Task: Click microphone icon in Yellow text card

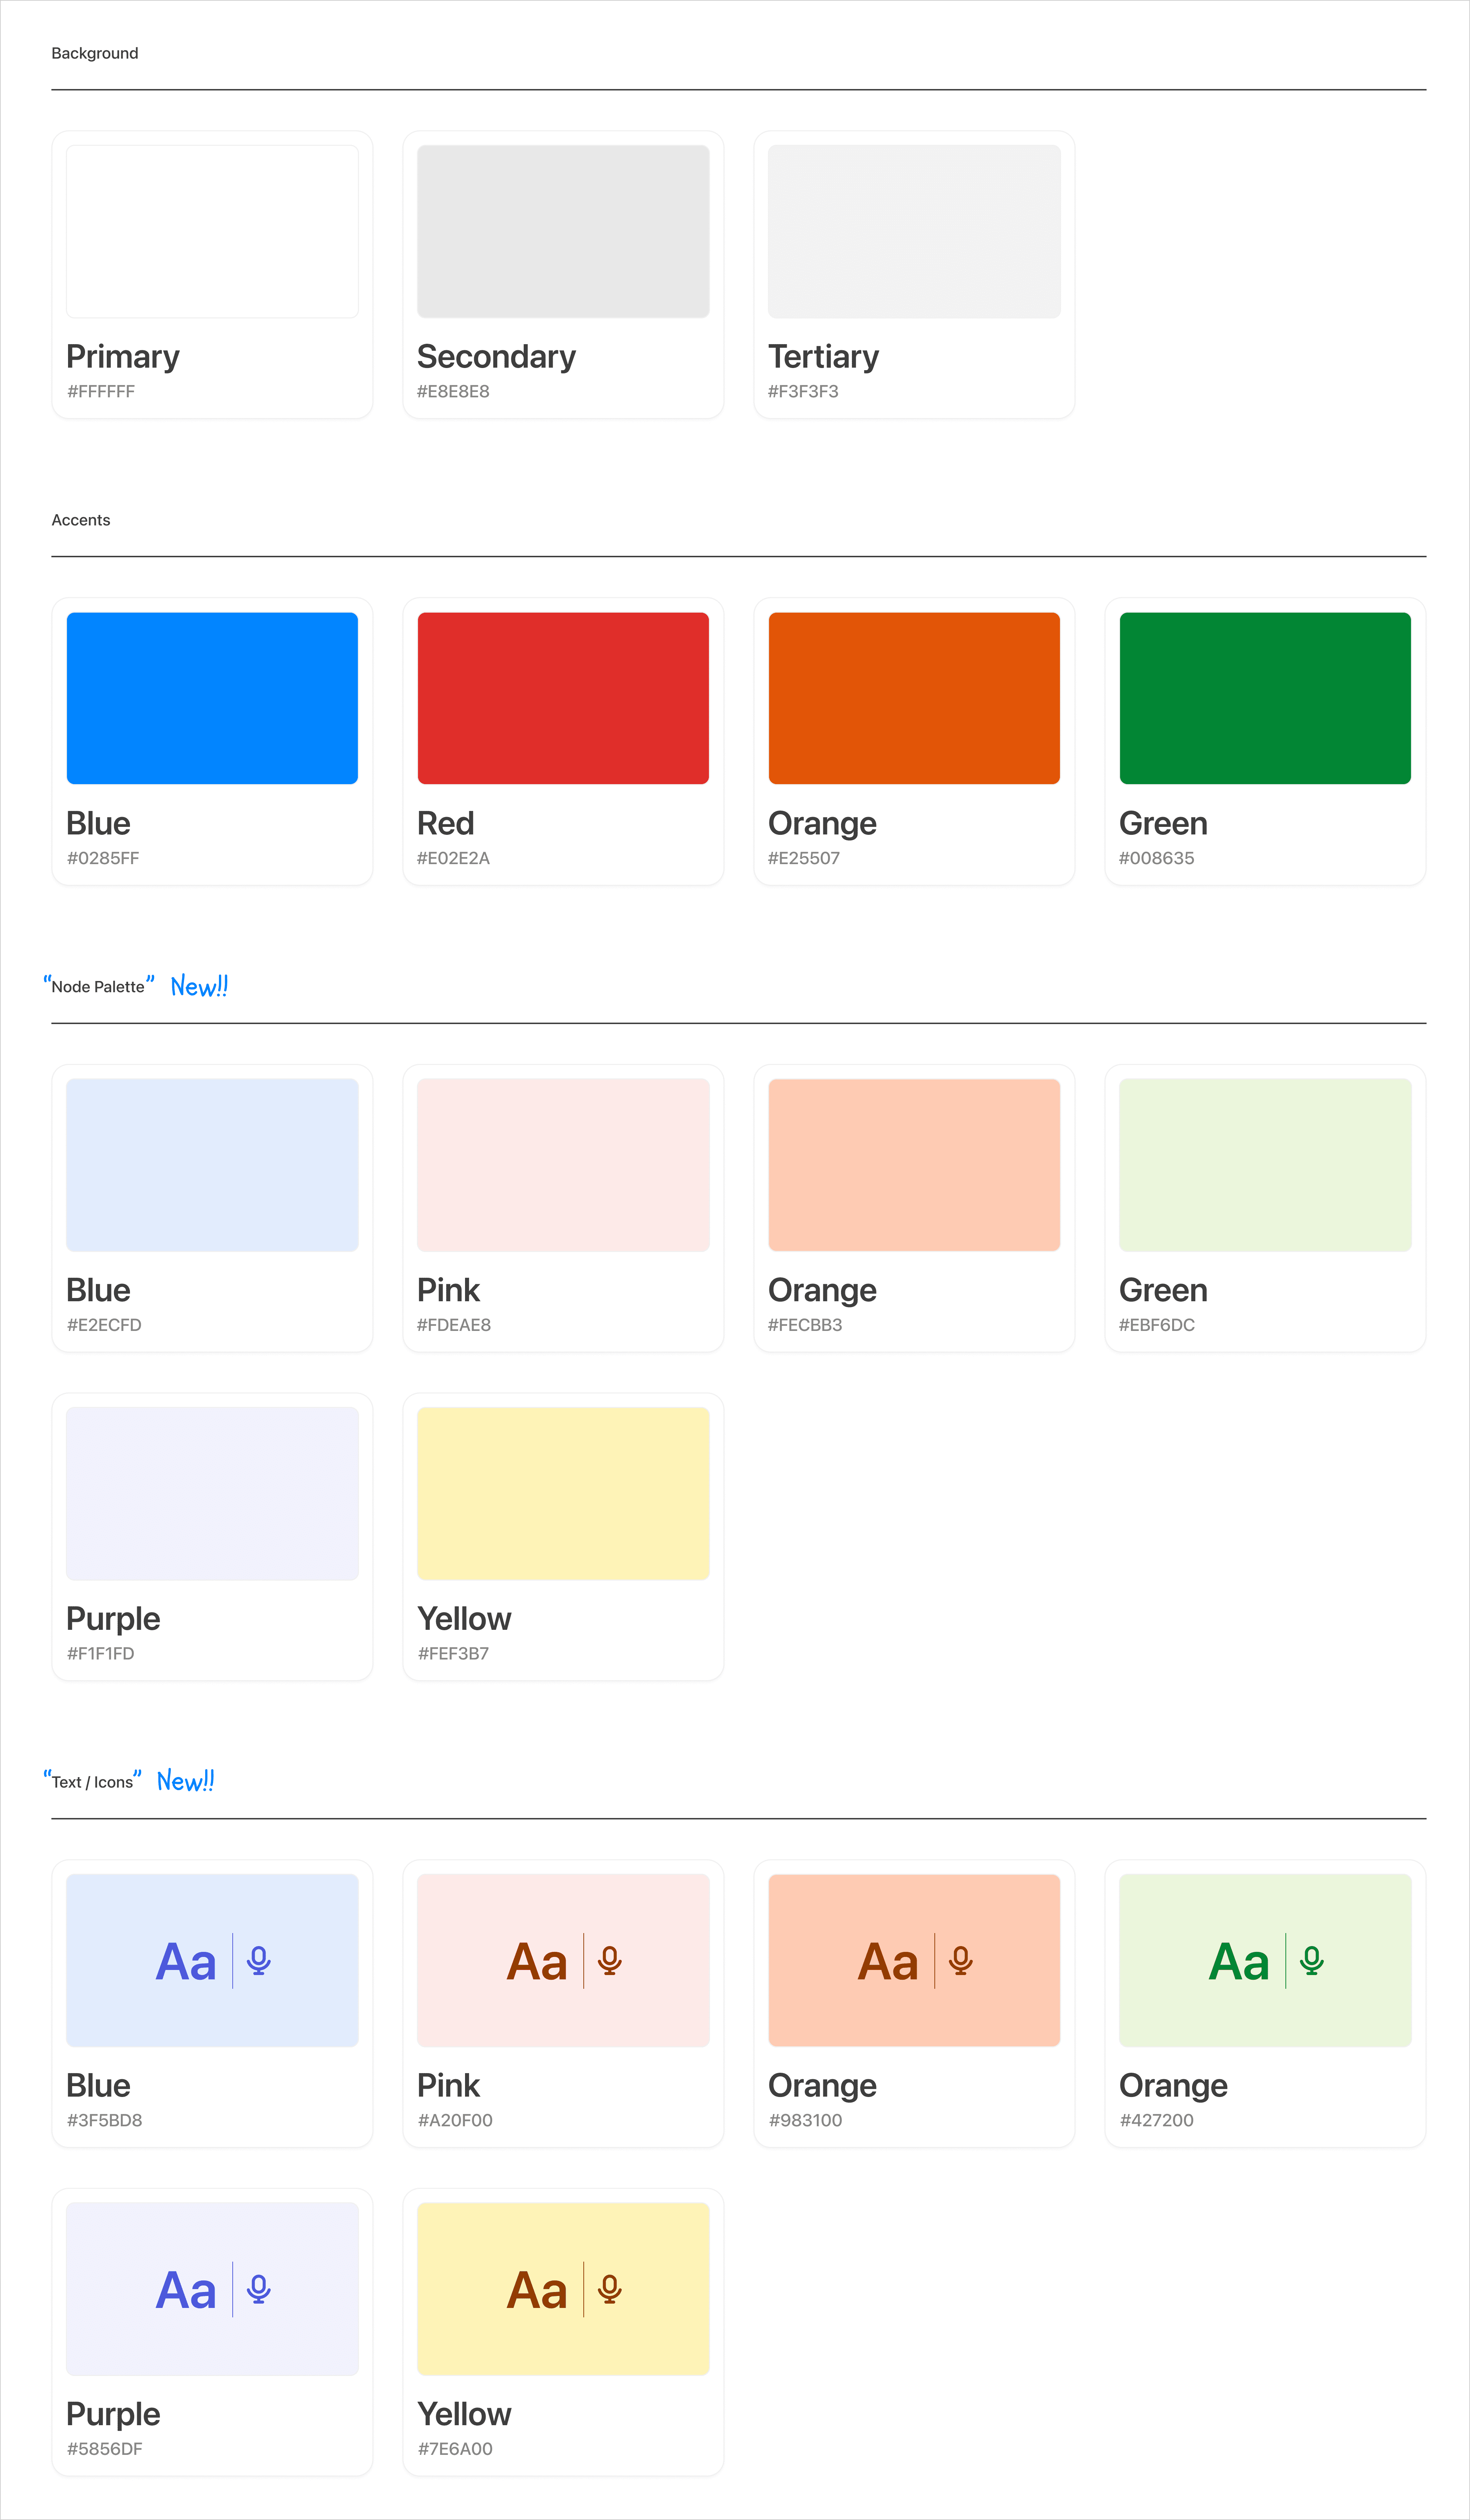Action: (610, 2289)
